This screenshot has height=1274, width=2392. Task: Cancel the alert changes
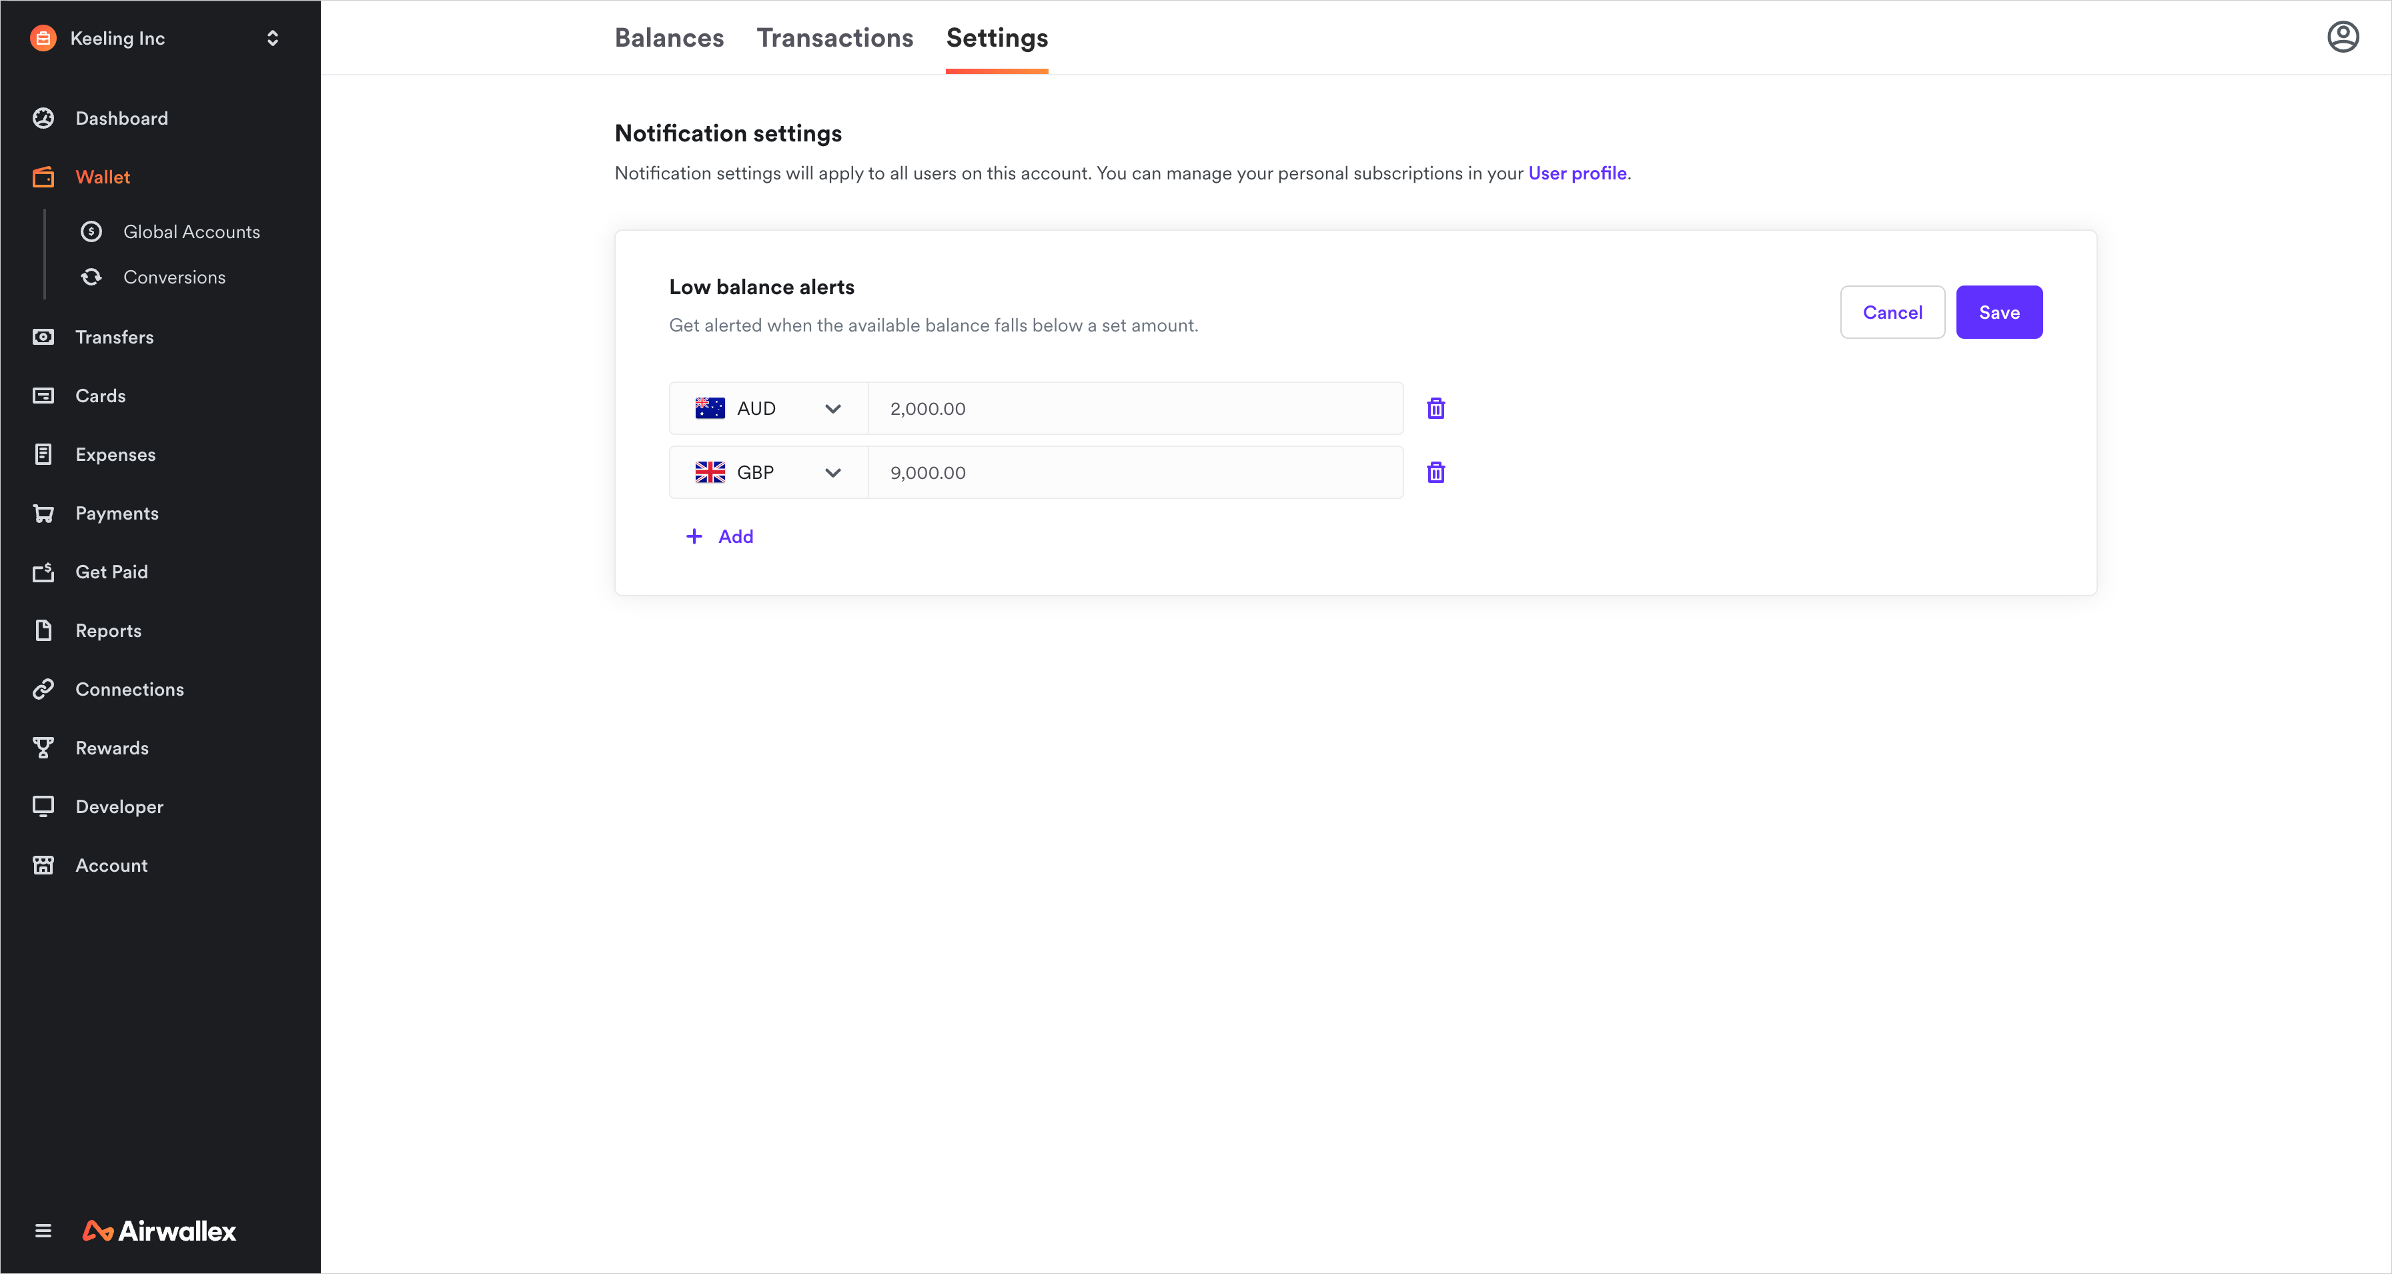tap(1892, 312)
